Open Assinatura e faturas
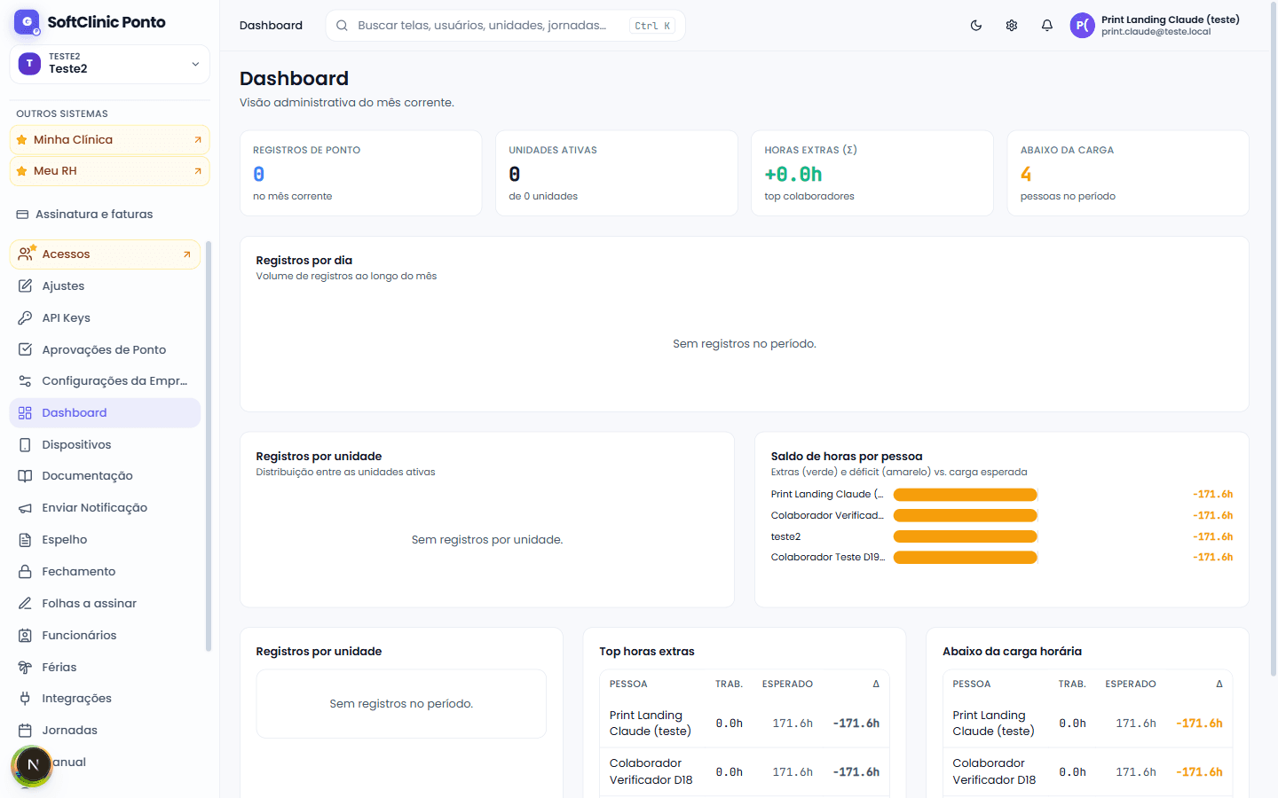Screen dimensions: 1278x798 [x=110, y=215]
